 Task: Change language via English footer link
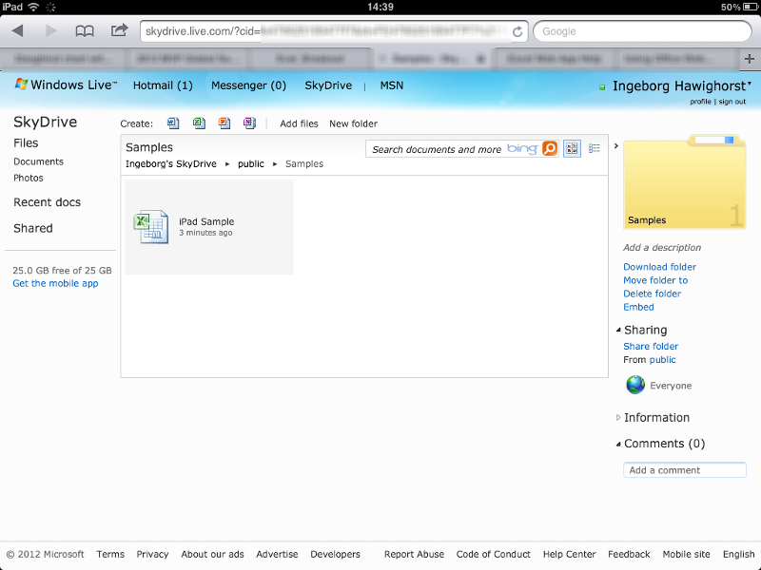click(x=739, y=554)
